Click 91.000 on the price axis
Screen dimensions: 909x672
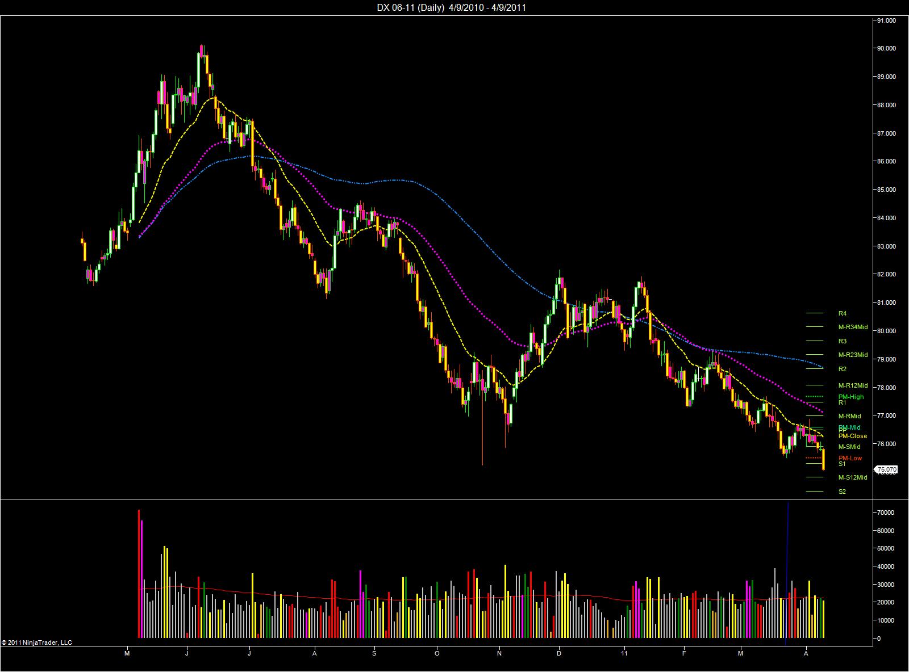coord(887,20)
